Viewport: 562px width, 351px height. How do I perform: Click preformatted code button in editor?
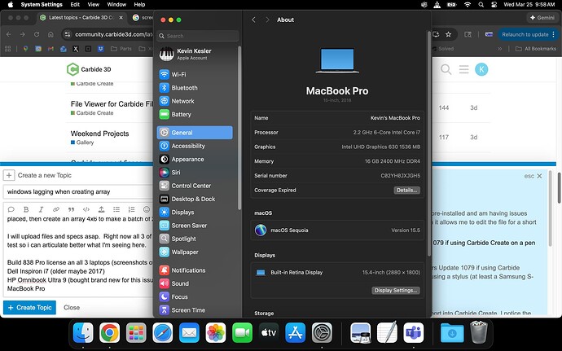(x=86, y=209)
